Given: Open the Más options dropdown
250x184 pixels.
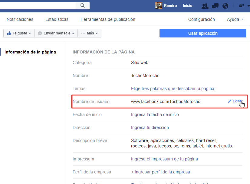Looking at the screenshot, I should [90, 33].
